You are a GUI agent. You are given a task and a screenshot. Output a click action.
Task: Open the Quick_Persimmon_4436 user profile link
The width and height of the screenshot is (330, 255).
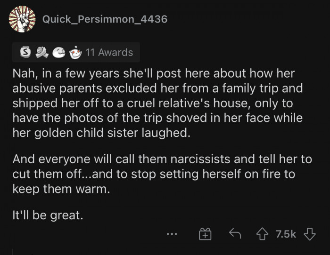click(x=105, y=20)
